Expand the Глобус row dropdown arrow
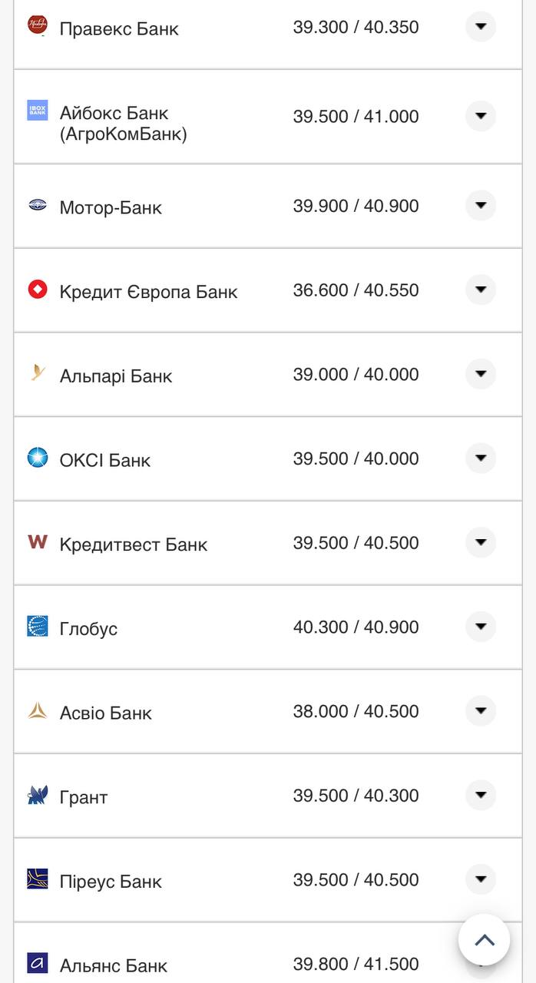The width and height of the screenshot is (536, 983). tap(481, 627)
